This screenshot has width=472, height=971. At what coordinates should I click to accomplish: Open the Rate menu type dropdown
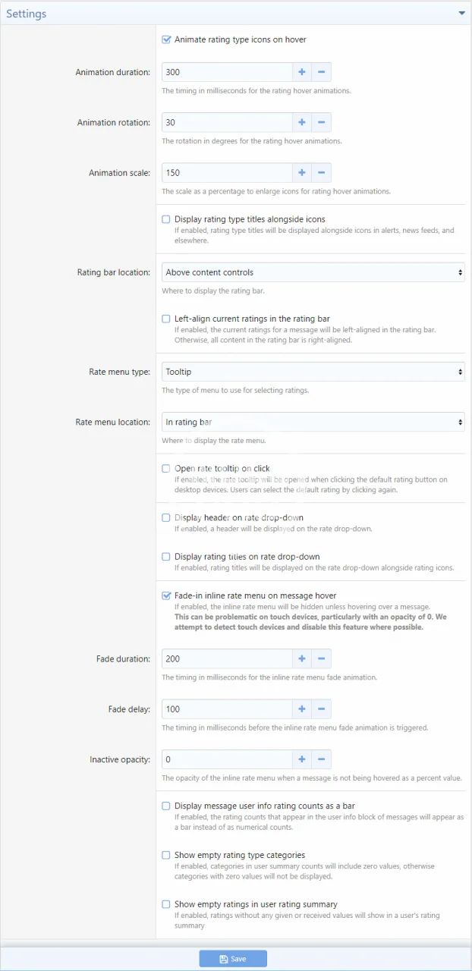(313, 372)
